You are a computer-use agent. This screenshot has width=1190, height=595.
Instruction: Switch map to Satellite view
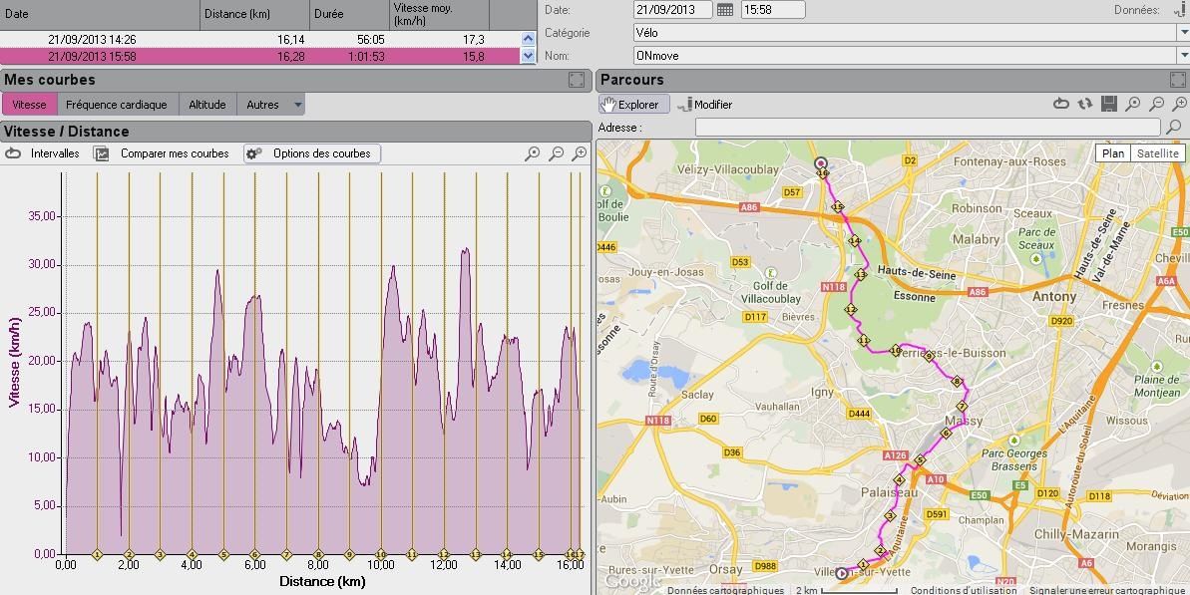pyautogui.click(x=1157, y=153)
